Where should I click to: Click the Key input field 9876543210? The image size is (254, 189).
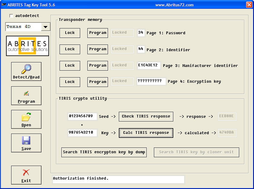(x=83, y=133)
